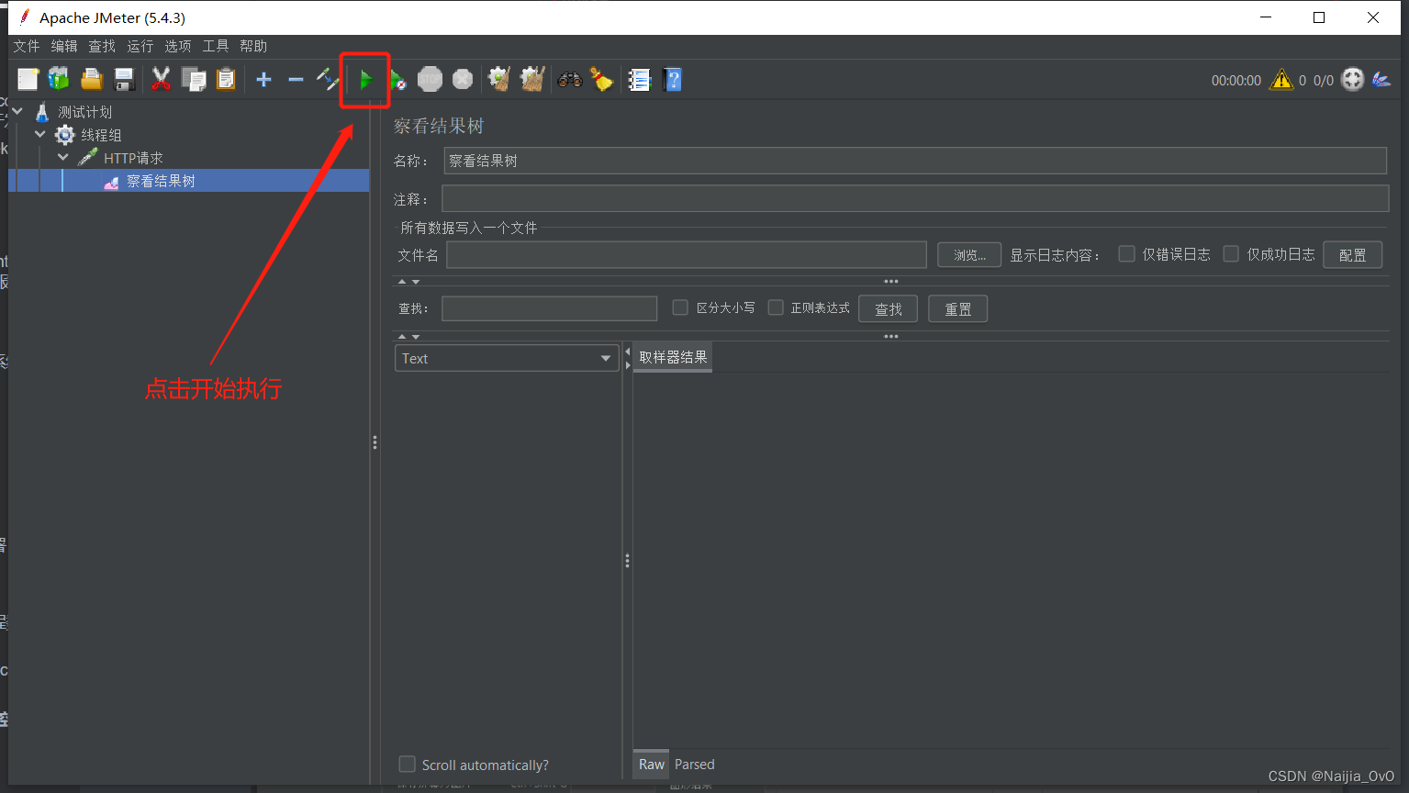Open the 运行 menu
This screenshot has height=793, width=1409.
click(x=140, y=46)
